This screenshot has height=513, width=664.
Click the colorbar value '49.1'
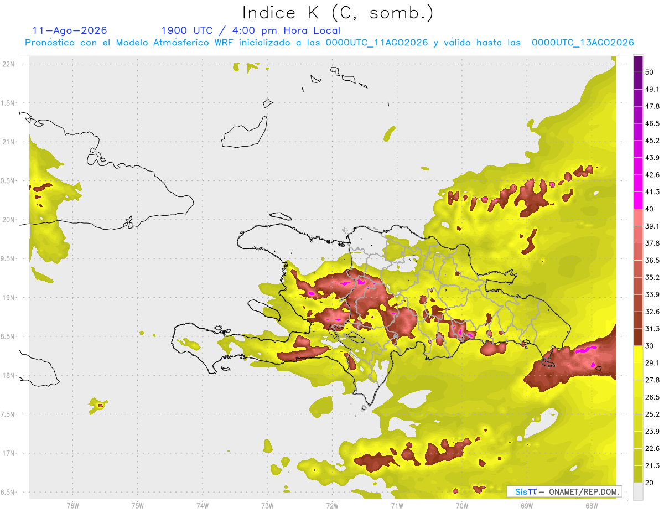click(652, 89)
